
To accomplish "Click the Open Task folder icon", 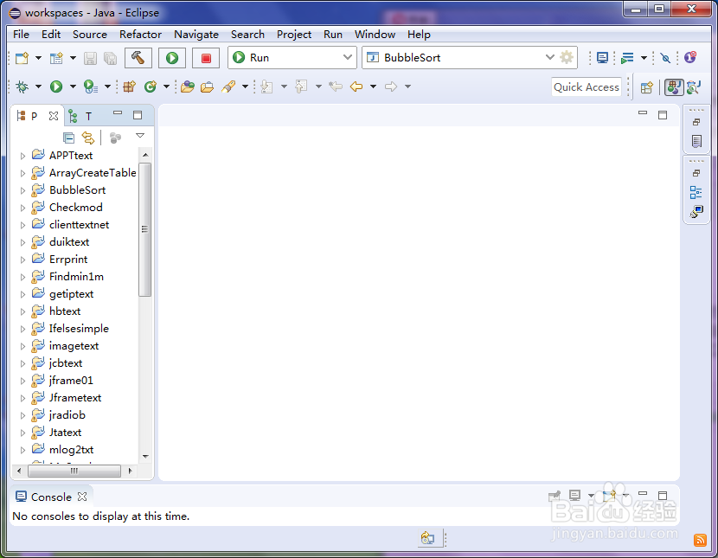I will coord(207,86).
